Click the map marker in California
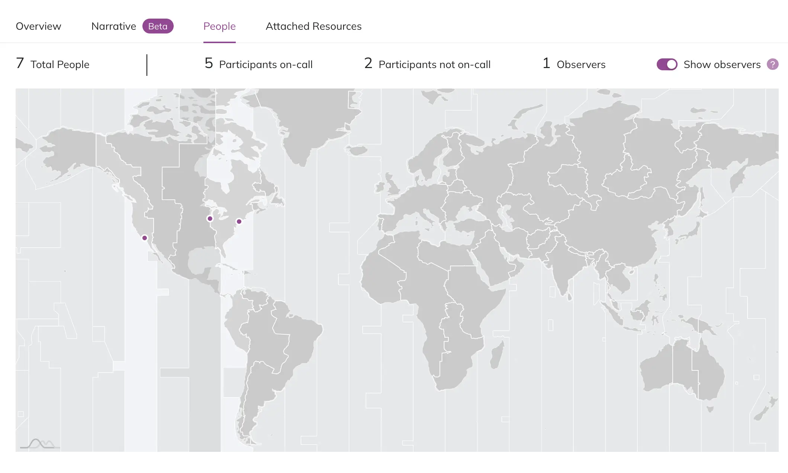788x473 pixels. click(145, 238)
